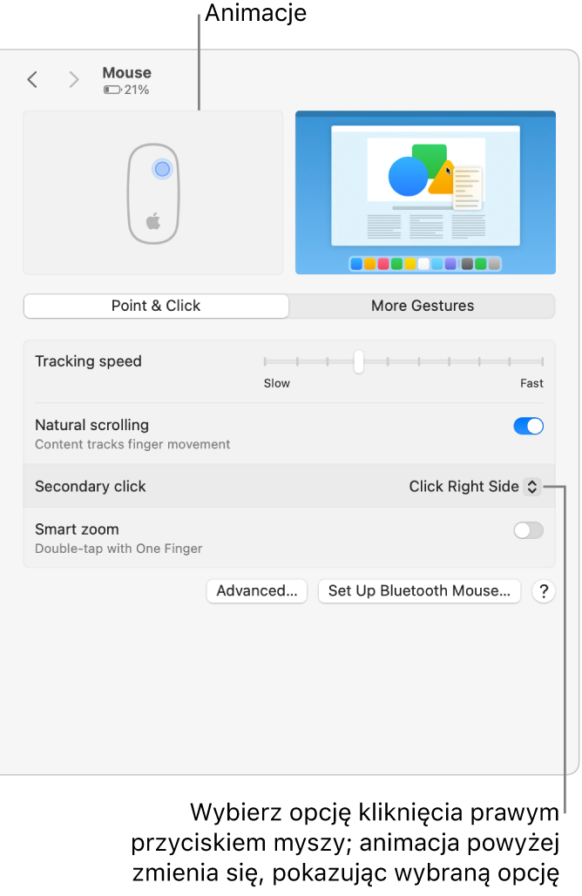Image resolution: width=582 pixels, height=896 pixels.
Task: Click the Mouse title heading
Action: pyautogui.click(x=127, y=73)
